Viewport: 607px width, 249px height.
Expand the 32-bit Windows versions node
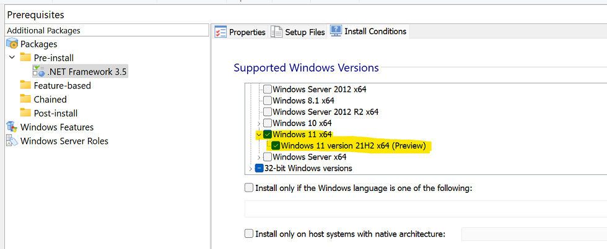[250, 168]
